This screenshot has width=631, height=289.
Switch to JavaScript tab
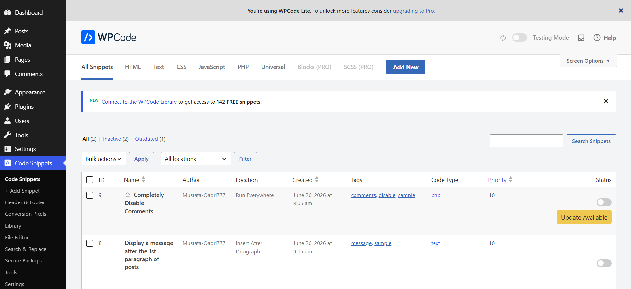click(212, 67)
